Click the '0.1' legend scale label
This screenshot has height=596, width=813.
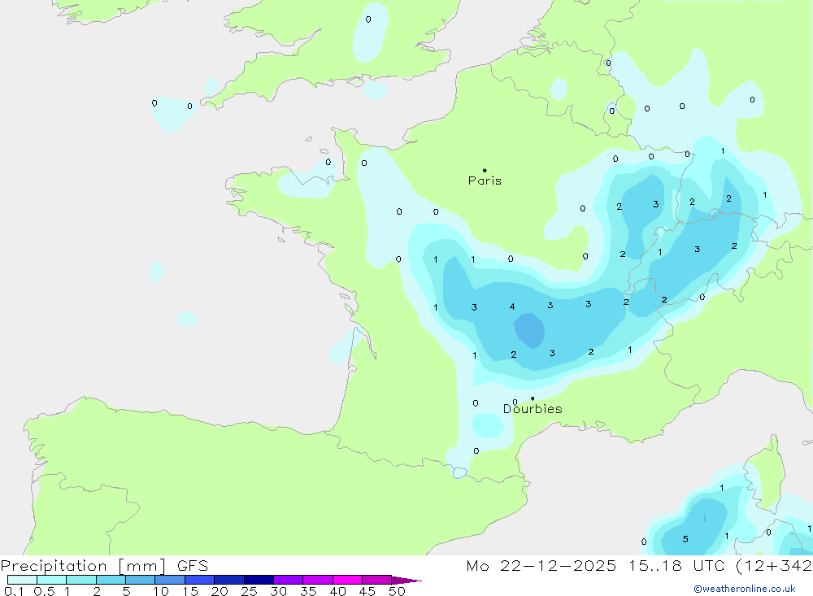point(14,591)
